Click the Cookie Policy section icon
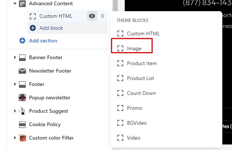The height and width of the screenshot is (150, 232). pos(22,124)
